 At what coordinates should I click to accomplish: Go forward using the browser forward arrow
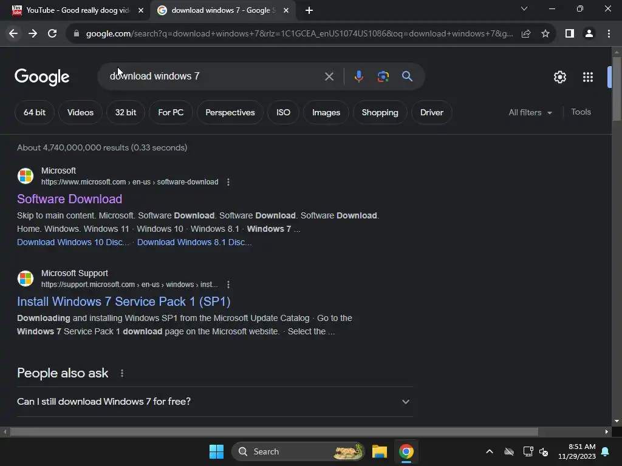coord(33,34)
